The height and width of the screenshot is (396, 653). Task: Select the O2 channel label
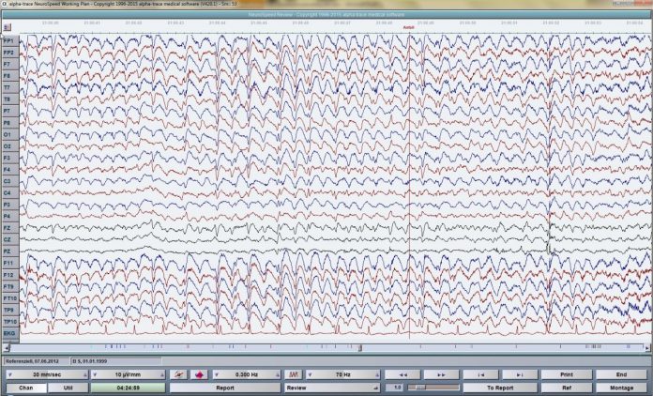pos(10,146)
